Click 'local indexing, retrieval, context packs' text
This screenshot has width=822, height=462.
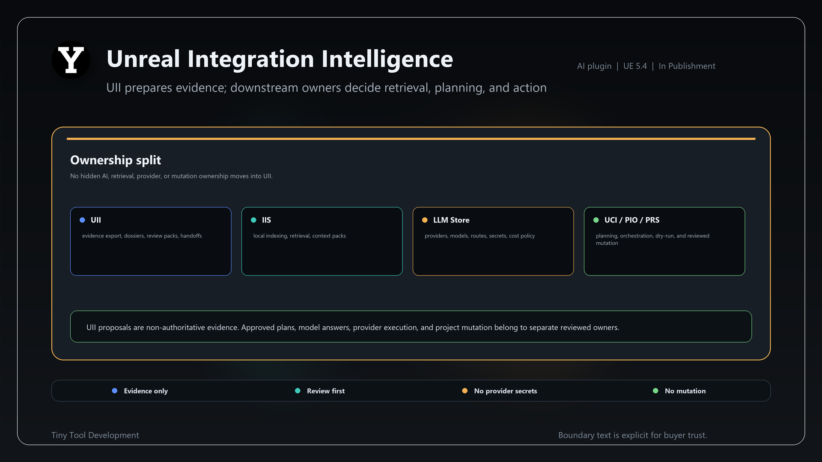click(300, 236)
